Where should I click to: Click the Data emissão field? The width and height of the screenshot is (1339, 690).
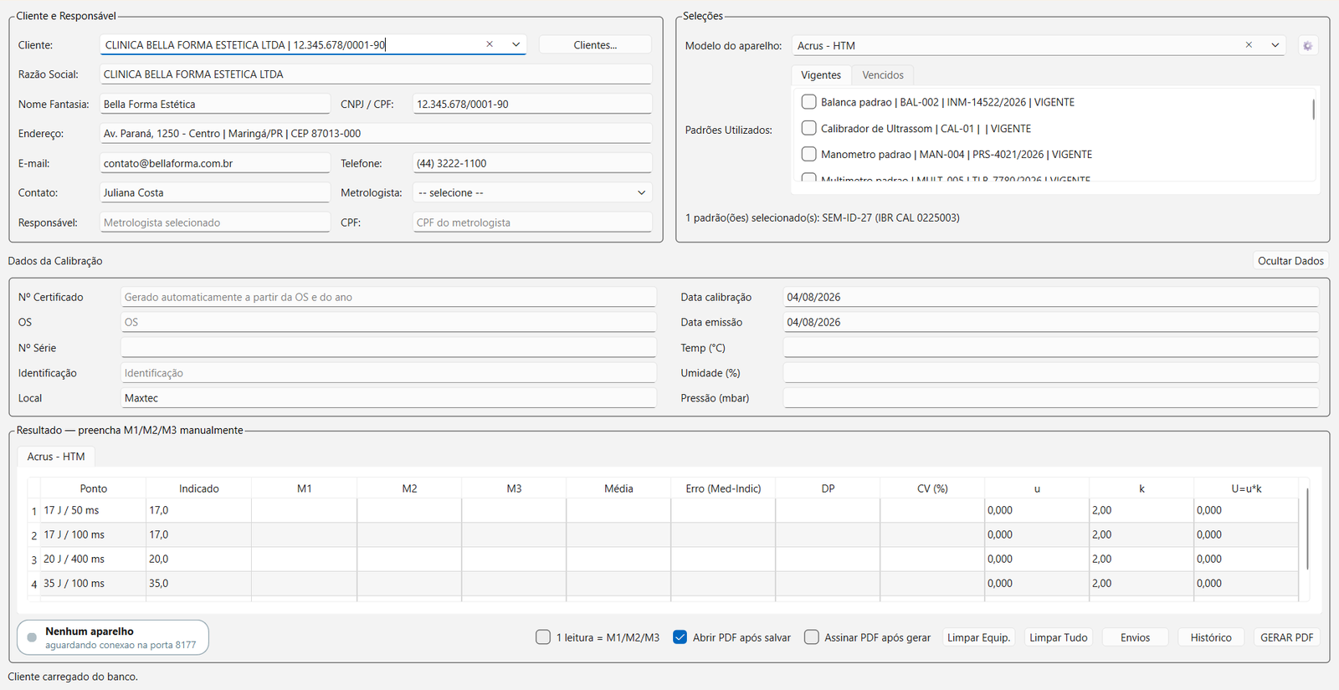pos(1051,322)
